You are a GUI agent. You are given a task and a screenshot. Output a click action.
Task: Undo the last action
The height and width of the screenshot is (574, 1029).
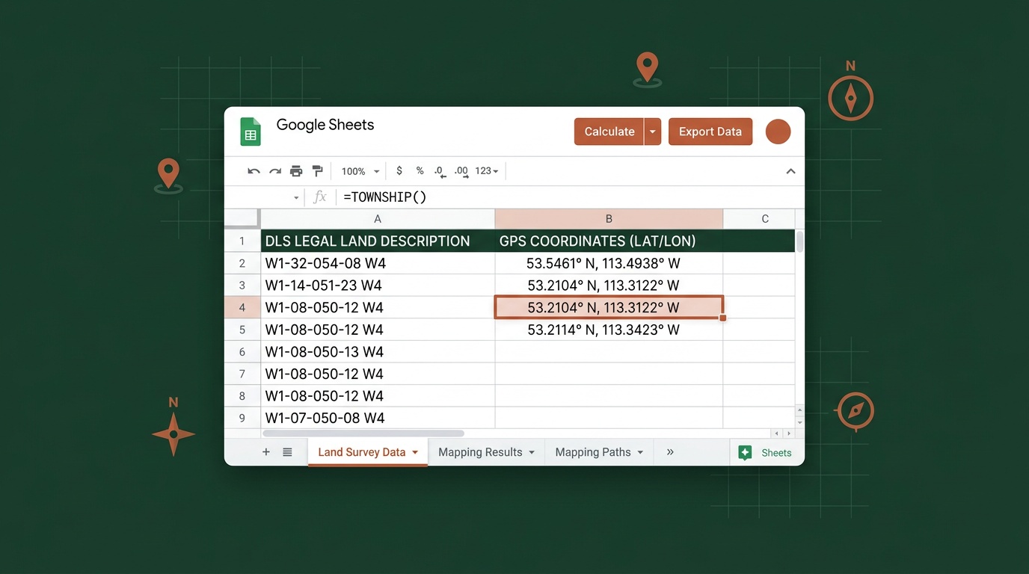254,170
